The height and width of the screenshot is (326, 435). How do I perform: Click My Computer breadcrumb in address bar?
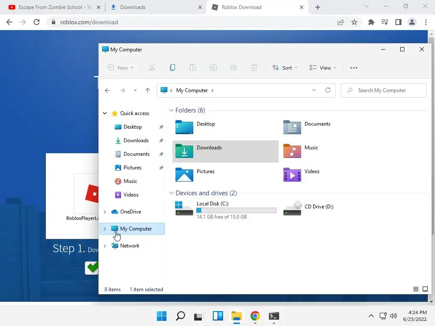point(192,90)
